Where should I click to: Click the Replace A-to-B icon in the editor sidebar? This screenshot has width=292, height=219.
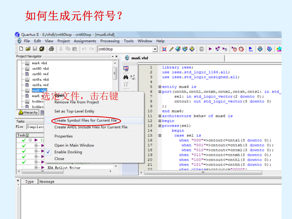[x=133, y=77]
